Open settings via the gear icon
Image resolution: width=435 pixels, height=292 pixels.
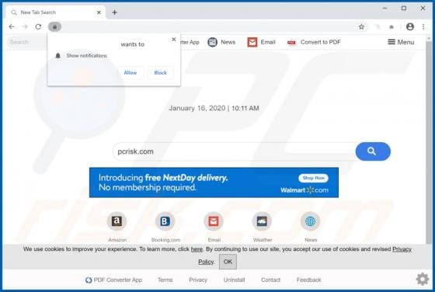[423, 279]
